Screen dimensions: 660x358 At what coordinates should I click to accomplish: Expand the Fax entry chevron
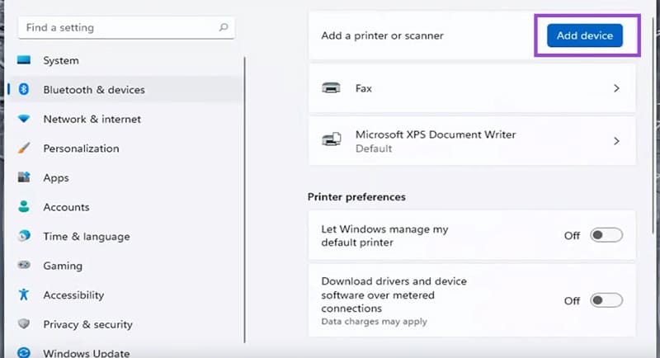(616, 88)
